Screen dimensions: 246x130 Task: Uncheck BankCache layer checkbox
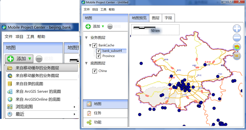point(94,45)
